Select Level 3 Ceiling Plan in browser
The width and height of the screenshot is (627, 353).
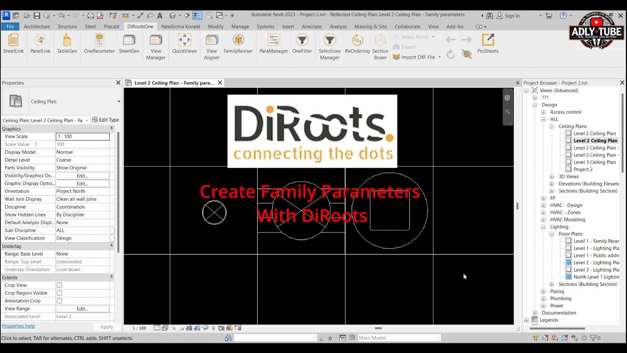(x=594, y=162)
